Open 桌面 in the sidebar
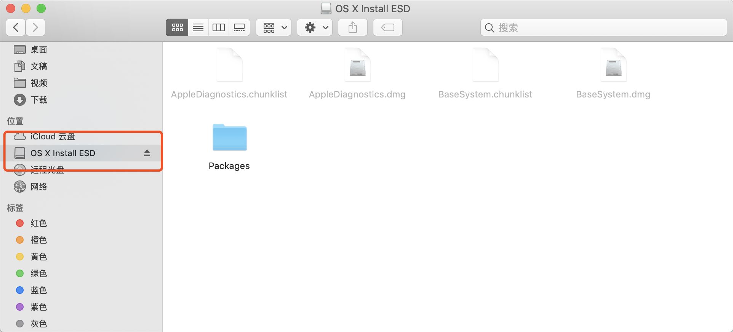This screenshot has width=733, height=332. click(x=81, y=49)
